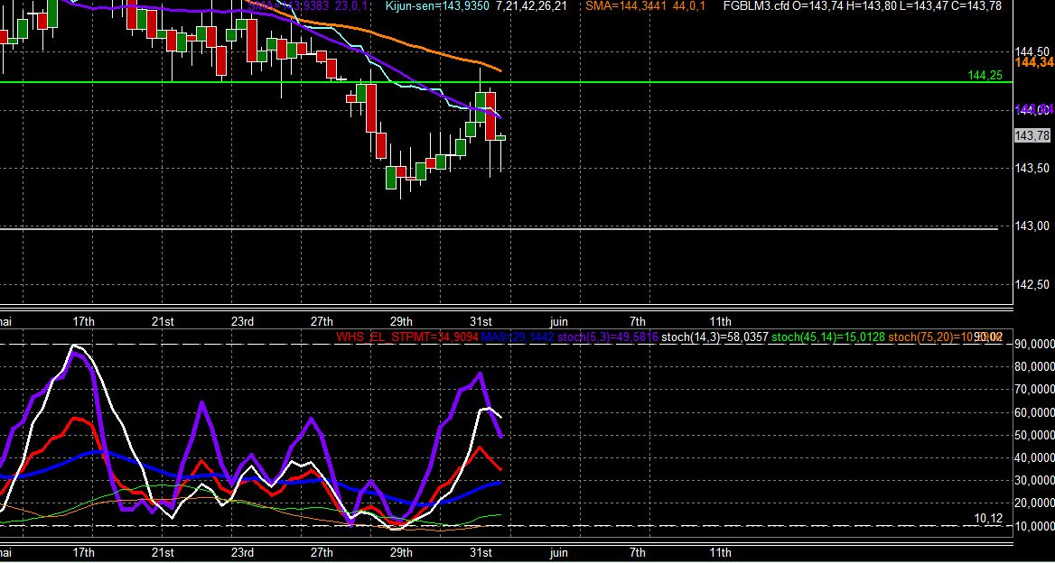Click the purple SMA value tag on price axis

[x=1033, y=109]
